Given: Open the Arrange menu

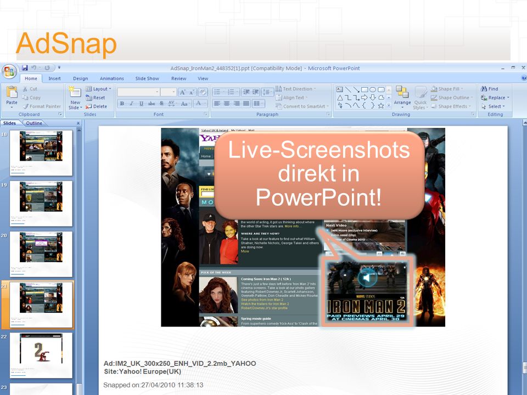Looking at the screenshot, I should click(402, 97).
